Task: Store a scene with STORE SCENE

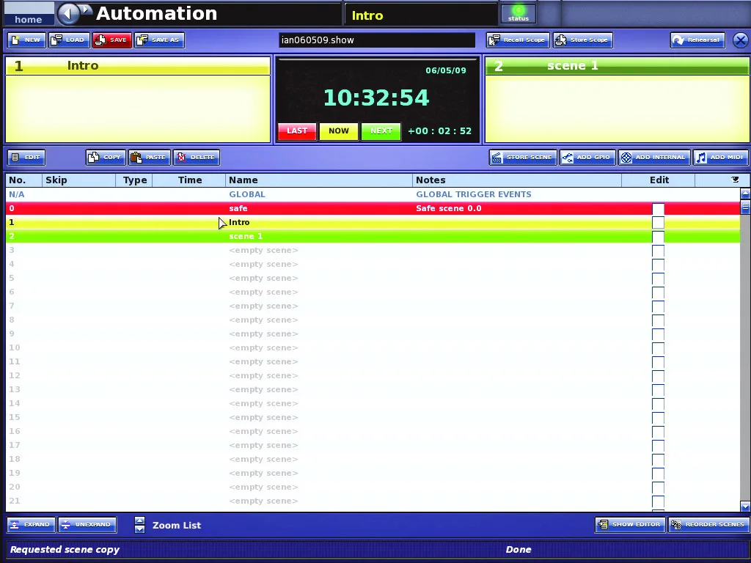Action: pyautogui.click(x=523, y=158)
